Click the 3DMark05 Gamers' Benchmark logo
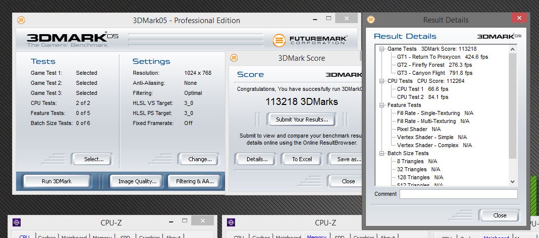Image resolution: width=539 pixels, height=238 pixels. pos(72,40)
